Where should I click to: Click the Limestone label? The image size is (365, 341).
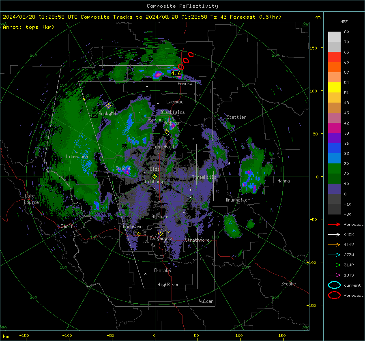tap(77, 157)
